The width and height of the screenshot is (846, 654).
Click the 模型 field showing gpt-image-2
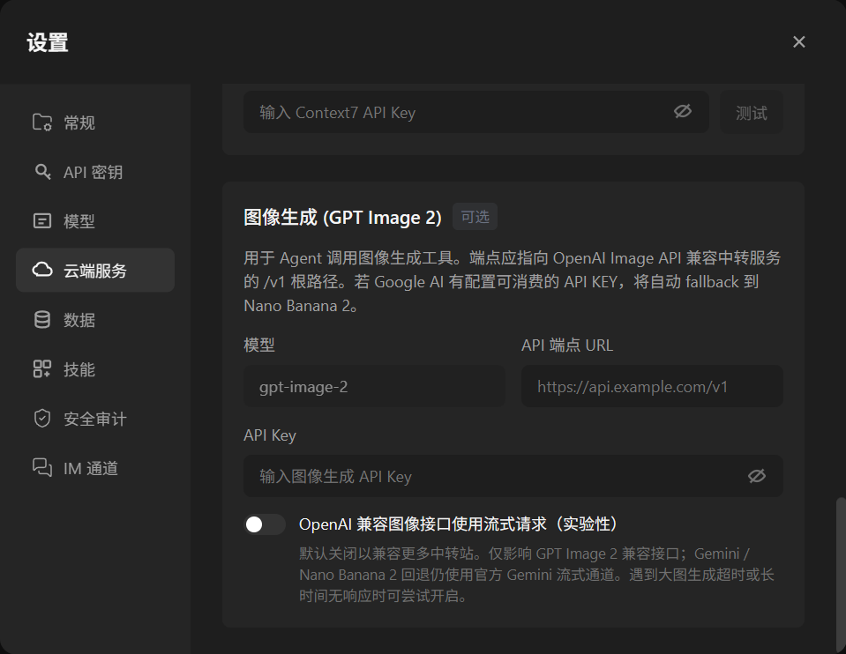click(x=374, y=386)
